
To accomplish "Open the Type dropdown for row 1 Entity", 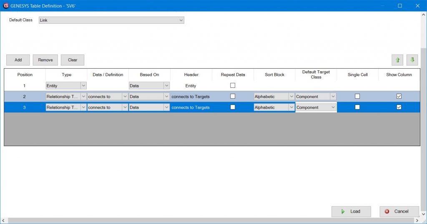I will click(x=83, y=86).
